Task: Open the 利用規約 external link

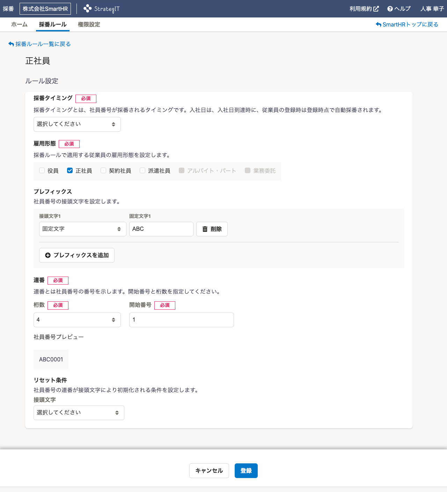Action: click(364, 8)
